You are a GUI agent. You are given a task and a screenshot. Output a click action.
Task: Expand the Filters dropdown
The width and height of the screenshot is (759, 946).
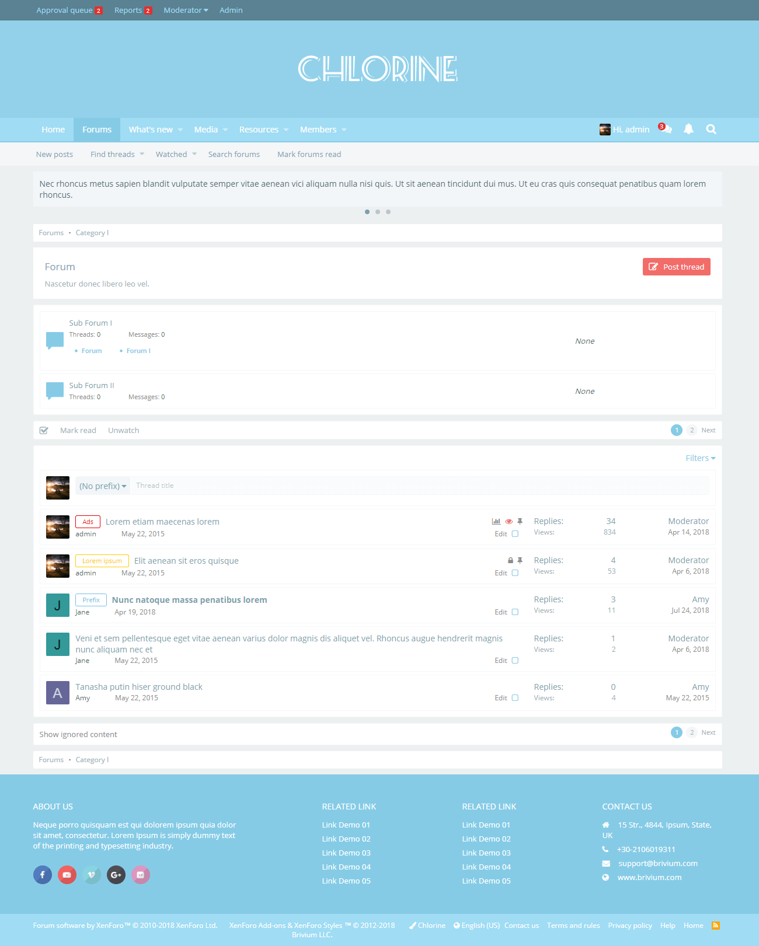pos(700,458)
